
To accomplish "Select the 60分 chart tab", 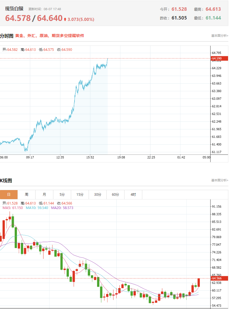I will coord(115,195).
